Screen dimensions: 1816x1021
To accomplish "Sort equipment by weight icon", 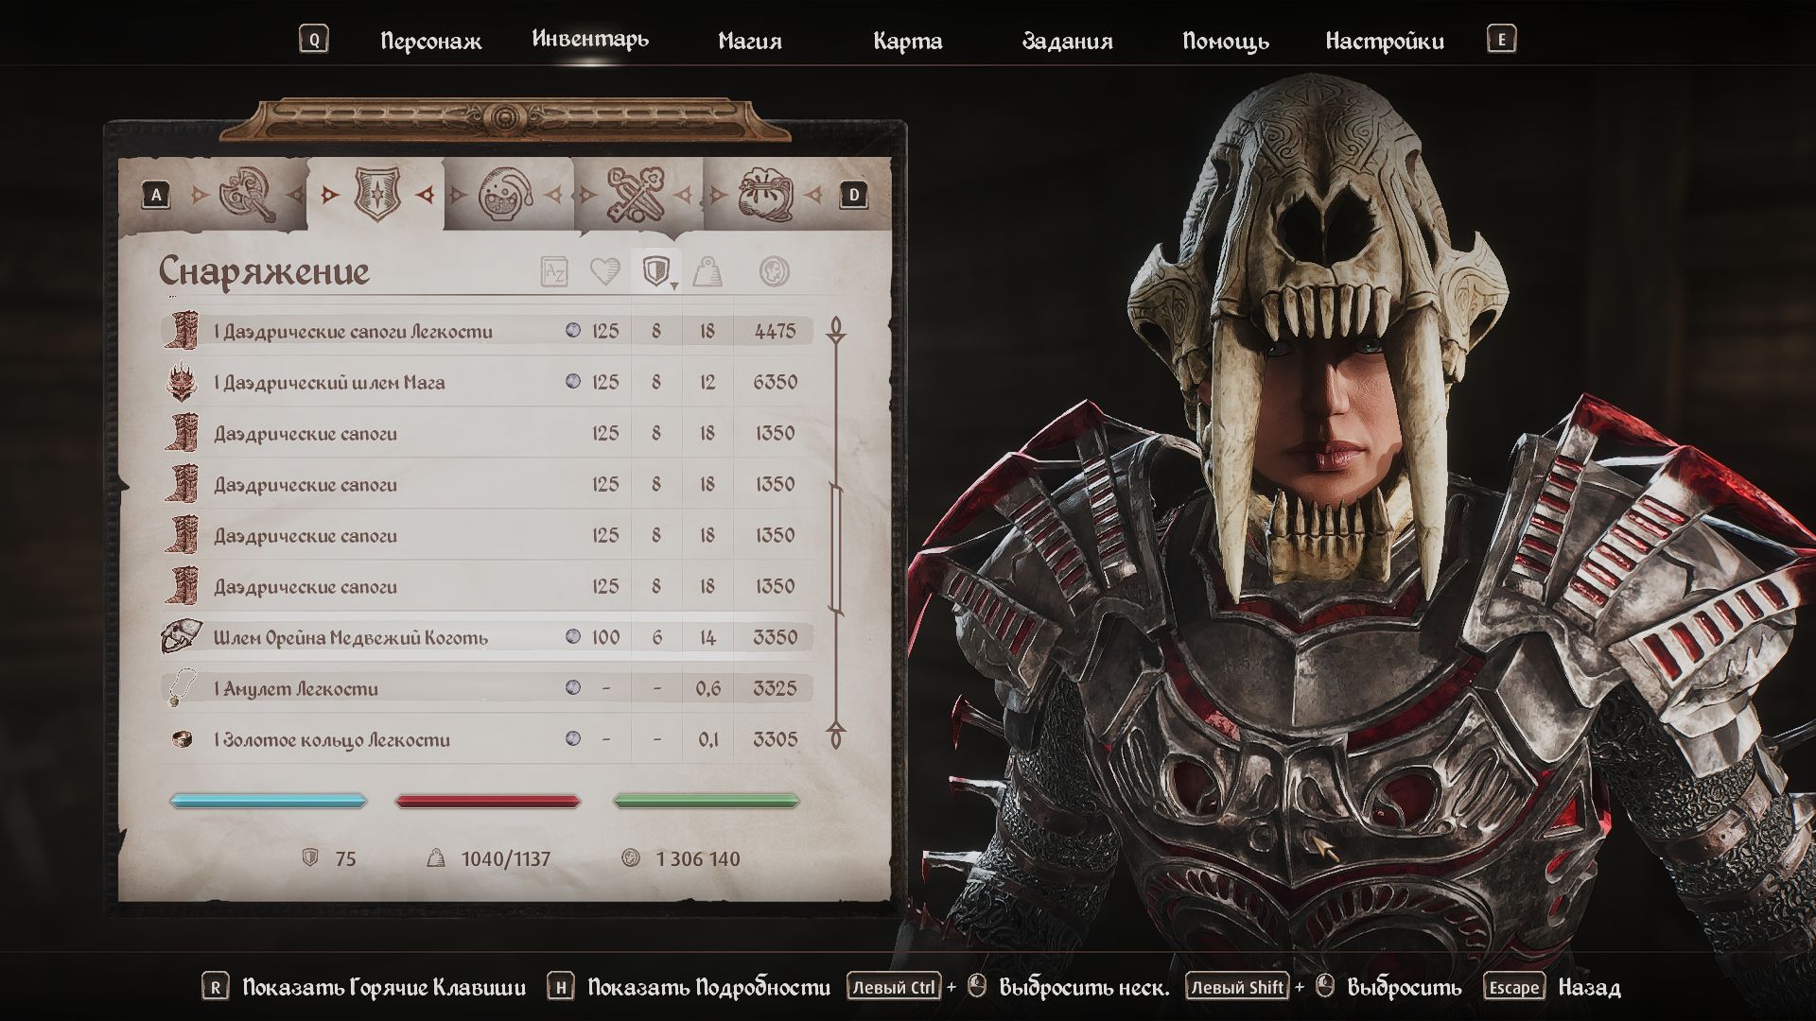I will click(x=707, y=272).
